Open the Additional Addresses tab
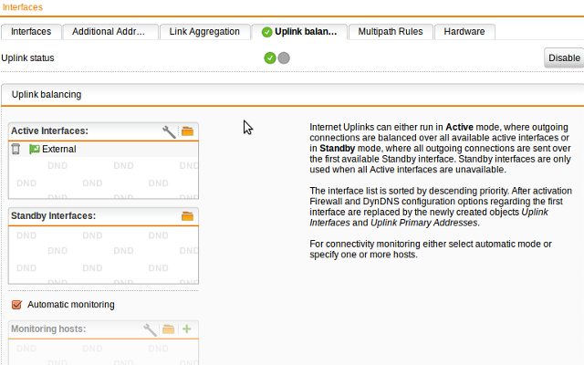This screenshot has width=584, height=365. click(x=109, y=31)
